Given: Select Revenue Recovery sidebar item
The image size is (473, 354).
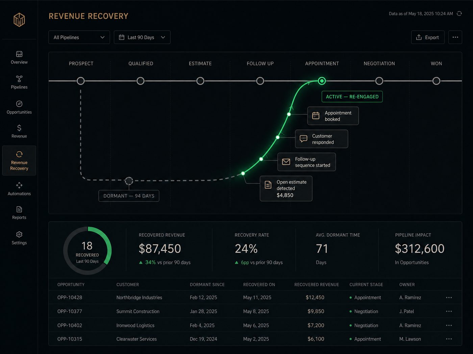Looking at the screenshot, I should point(19,160).
